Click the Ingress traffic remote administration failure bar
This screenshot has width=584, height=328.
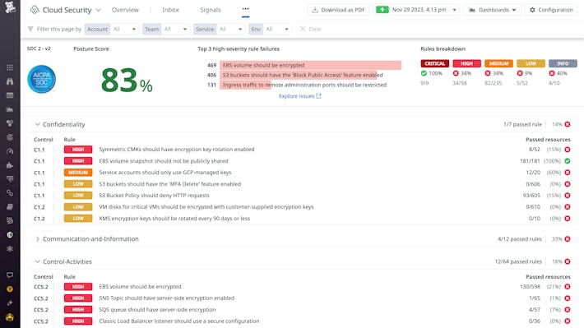click(245, 85)
